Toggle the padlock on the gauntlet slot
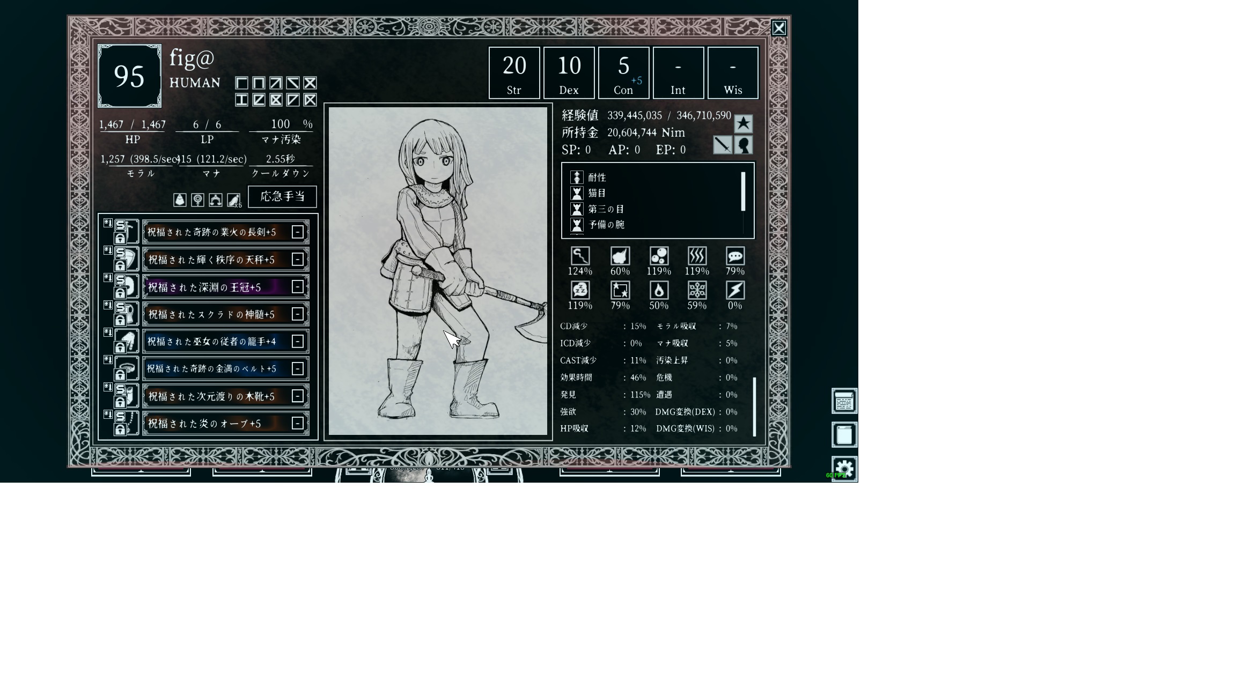This screenshot has height=695, width=1236. [120, 347]
